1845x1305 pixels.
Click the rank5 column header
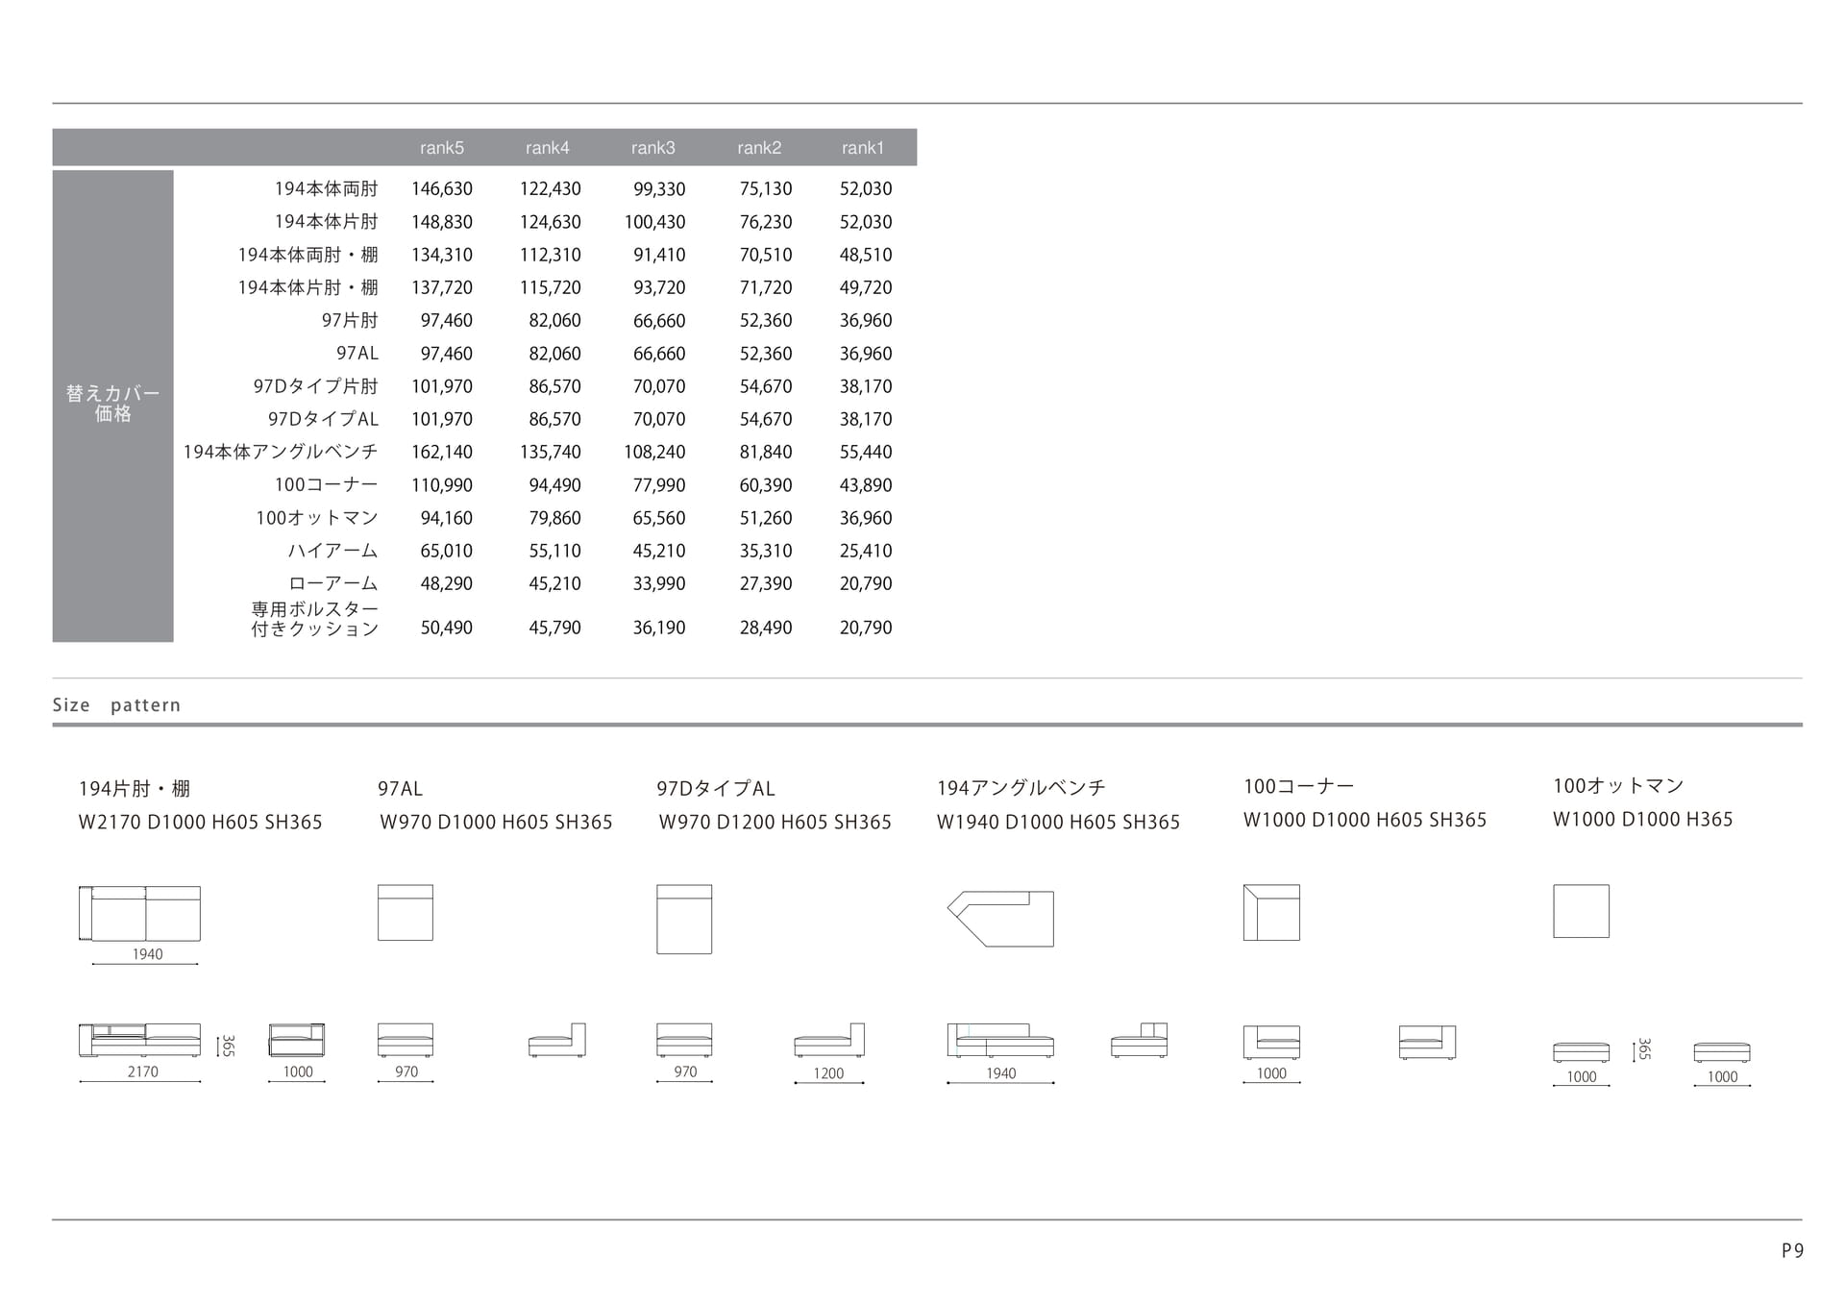pos(441,148)
